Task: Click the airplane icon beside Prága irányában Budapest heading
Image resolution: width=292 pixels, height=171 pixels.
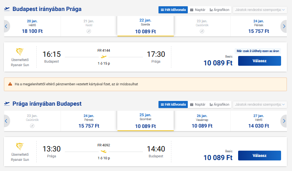Action: click(7, 104)
